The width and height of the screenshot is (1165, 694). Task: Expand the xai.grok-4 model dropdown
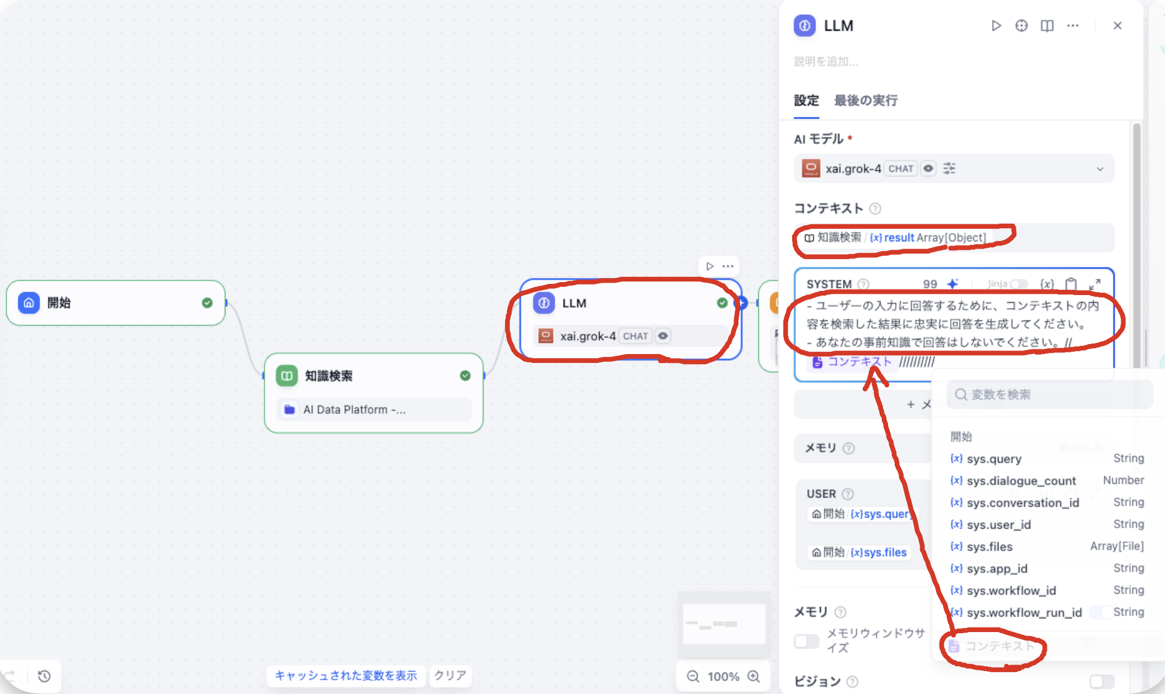(x=1099, y=169)
